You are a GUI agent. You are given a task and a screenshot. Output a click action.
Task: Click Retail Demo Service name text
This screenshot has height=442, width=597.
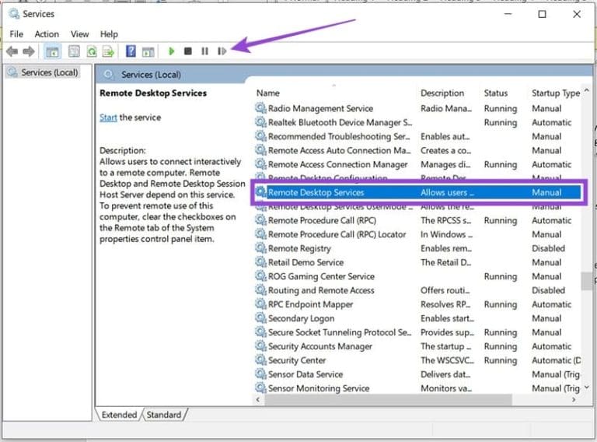(305, 262)
